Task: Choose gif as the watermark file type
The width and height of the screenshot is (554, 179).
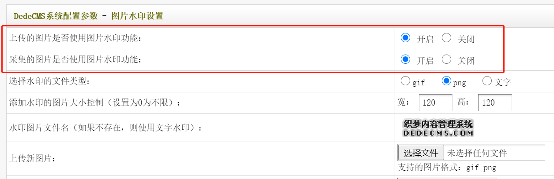Action: (x=405, y=81)
